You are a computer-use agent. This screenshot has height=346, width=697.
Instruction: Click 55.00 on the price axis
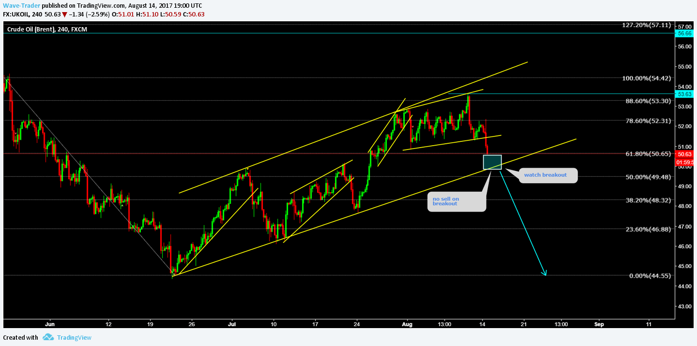click(x=684, y=66)
